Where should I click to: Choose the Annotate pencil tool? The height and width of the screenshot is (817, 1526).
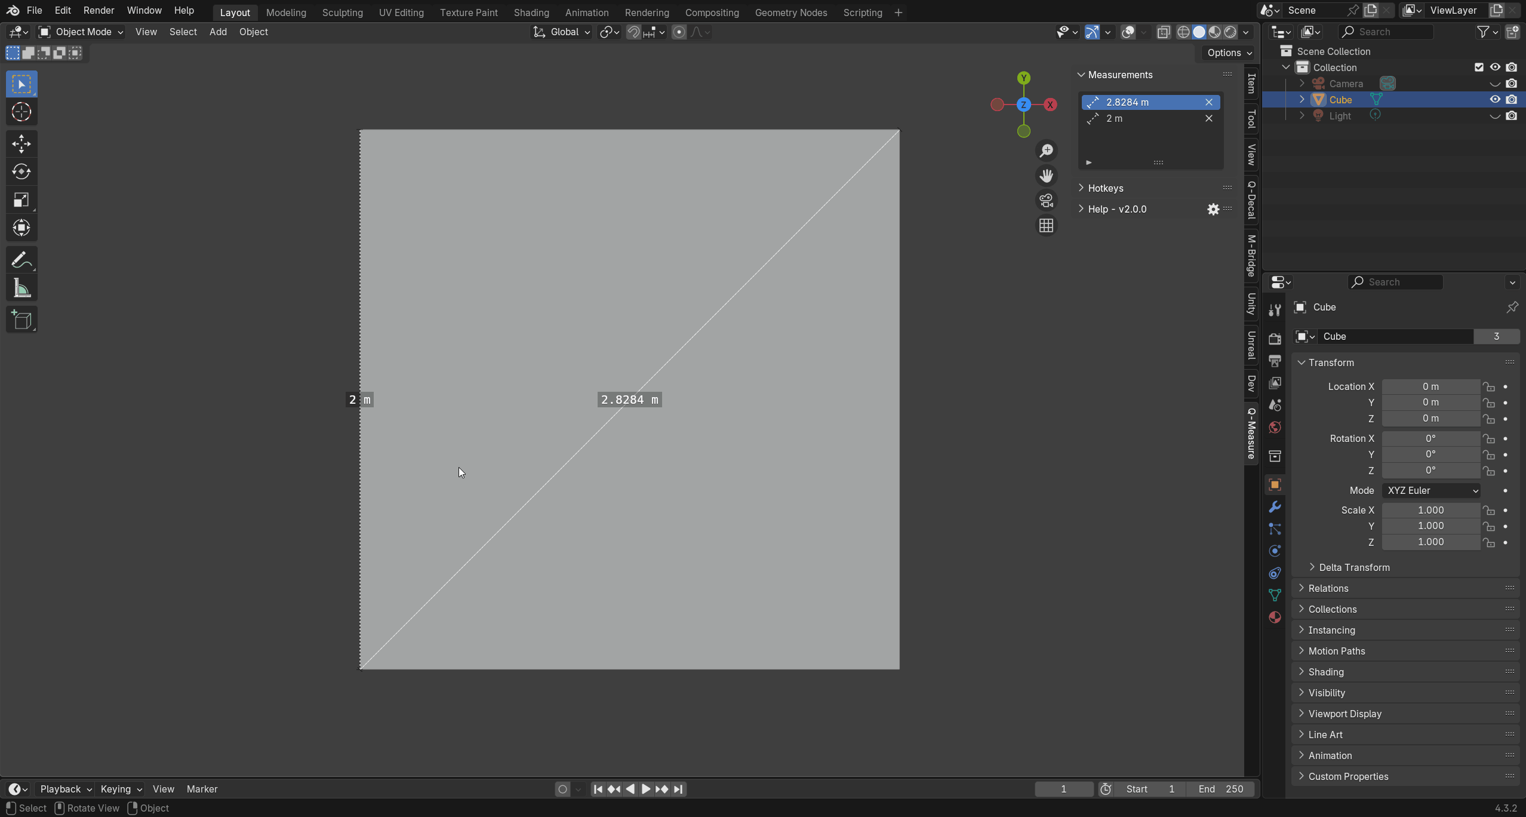click(x=21, y=260)
